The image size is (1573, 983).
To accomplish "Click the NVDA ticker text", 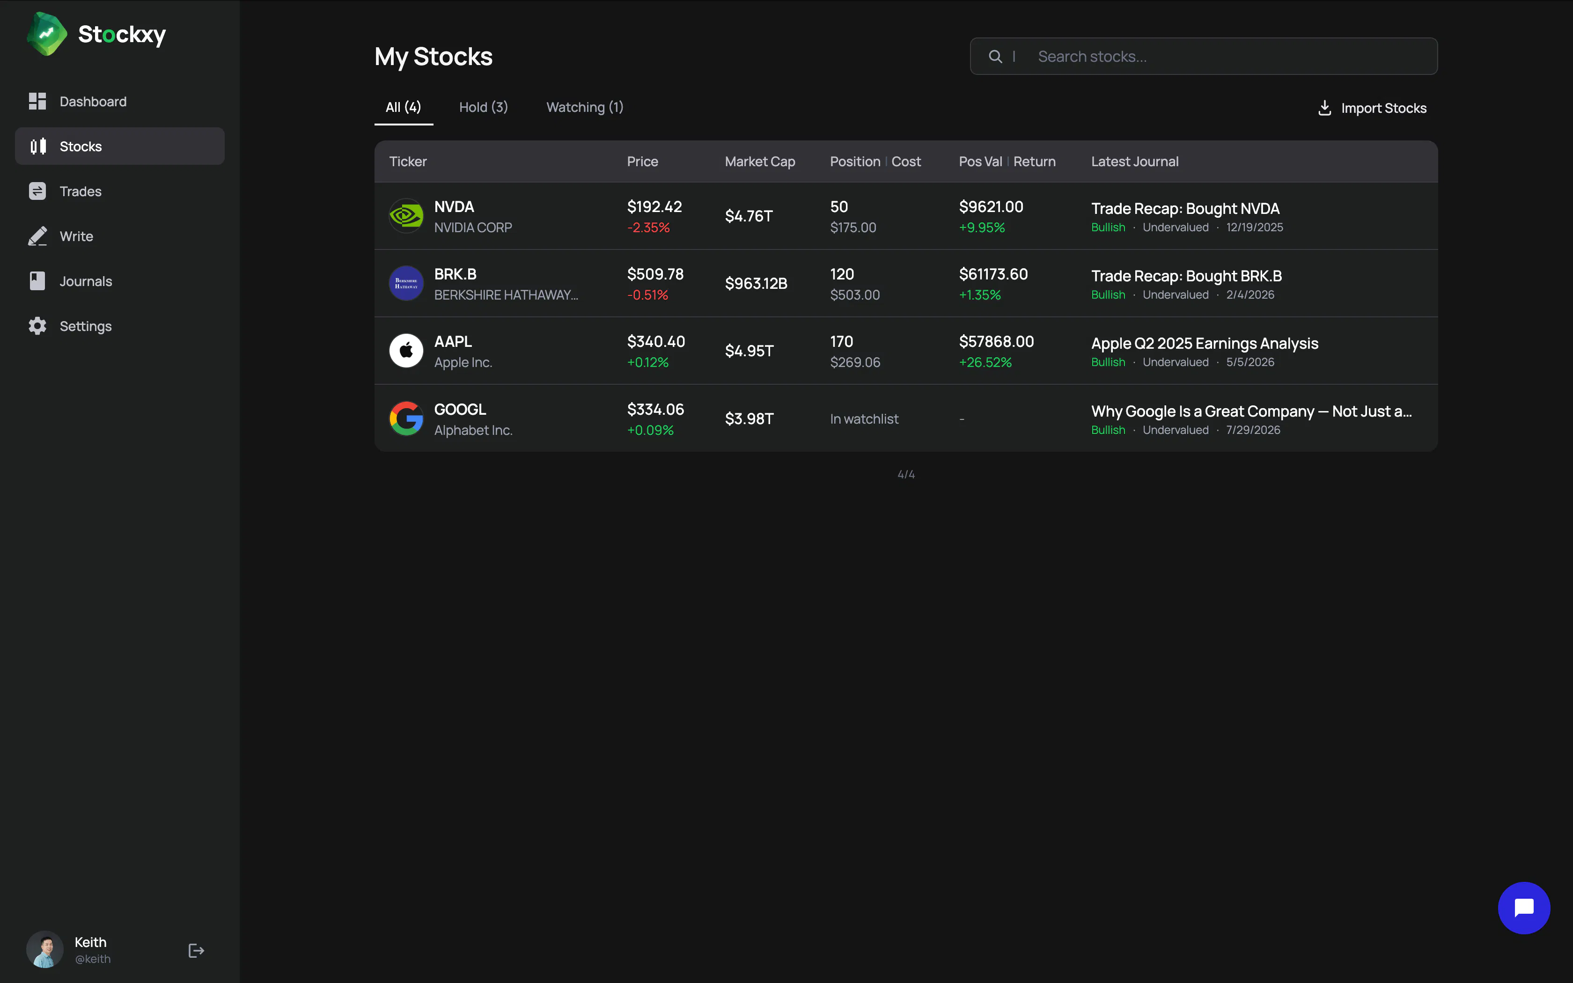I will 454,207.
